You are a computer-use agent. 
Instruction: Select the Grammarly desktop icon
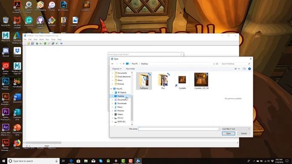pos(29,21)
